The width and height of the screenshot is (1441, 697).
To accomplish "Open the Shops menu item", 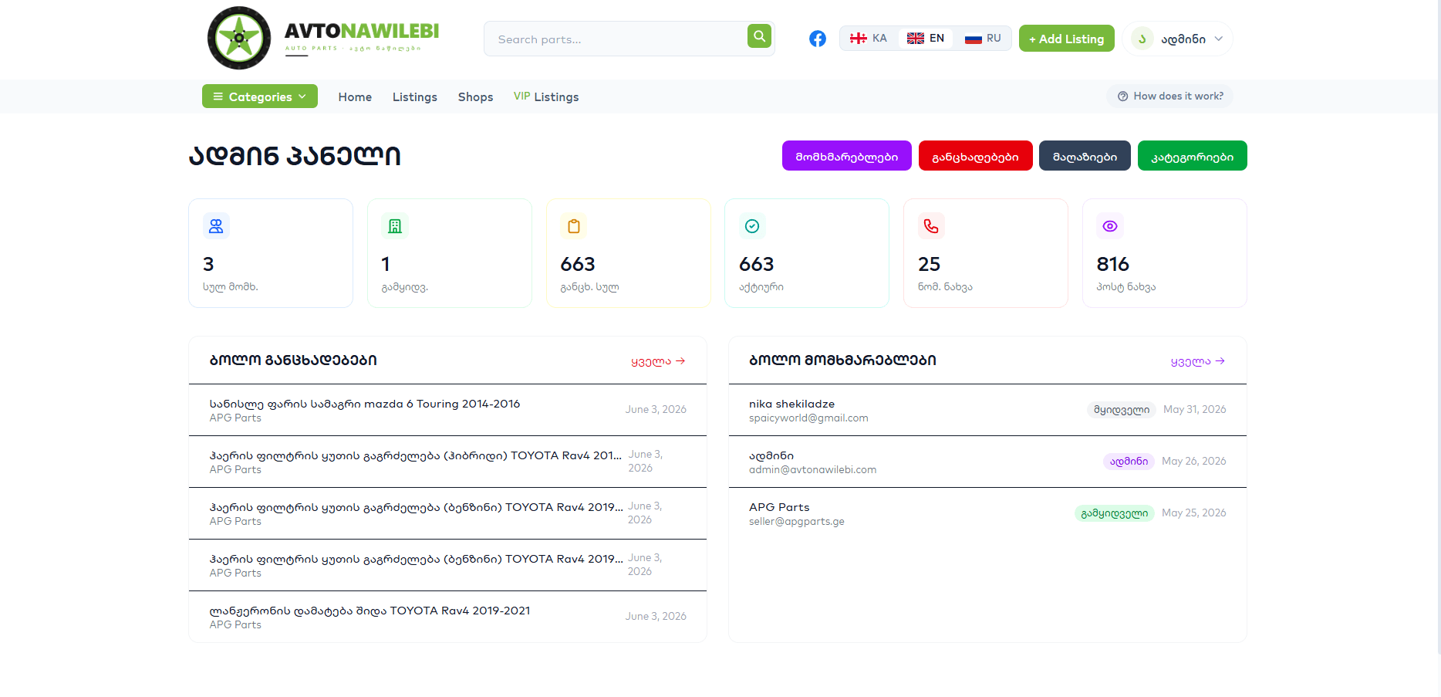I will 475,96.
